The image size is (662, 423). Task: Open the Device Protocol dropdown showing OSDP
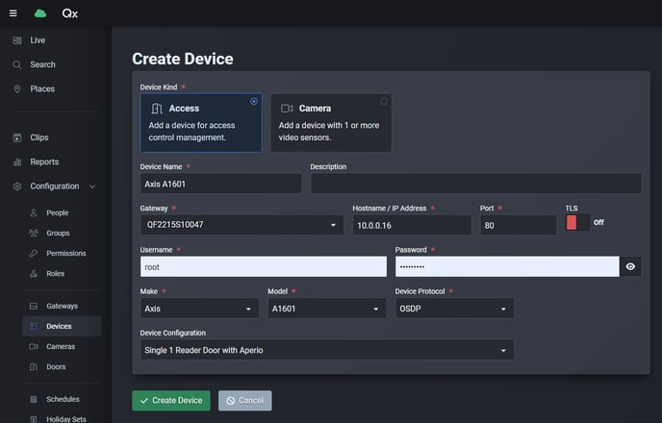pyautogui.click(x=454, y=309)
